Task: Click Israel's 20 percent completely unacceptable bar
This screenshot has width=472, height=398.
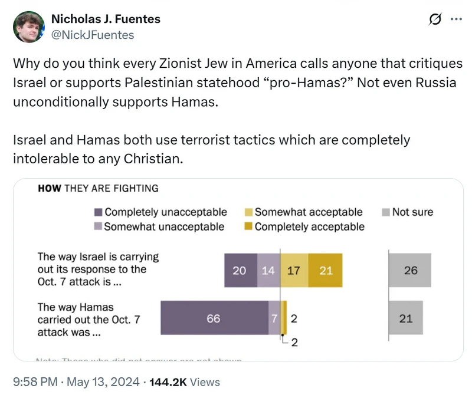Action: pyautogui.click(x=240, y=271)
